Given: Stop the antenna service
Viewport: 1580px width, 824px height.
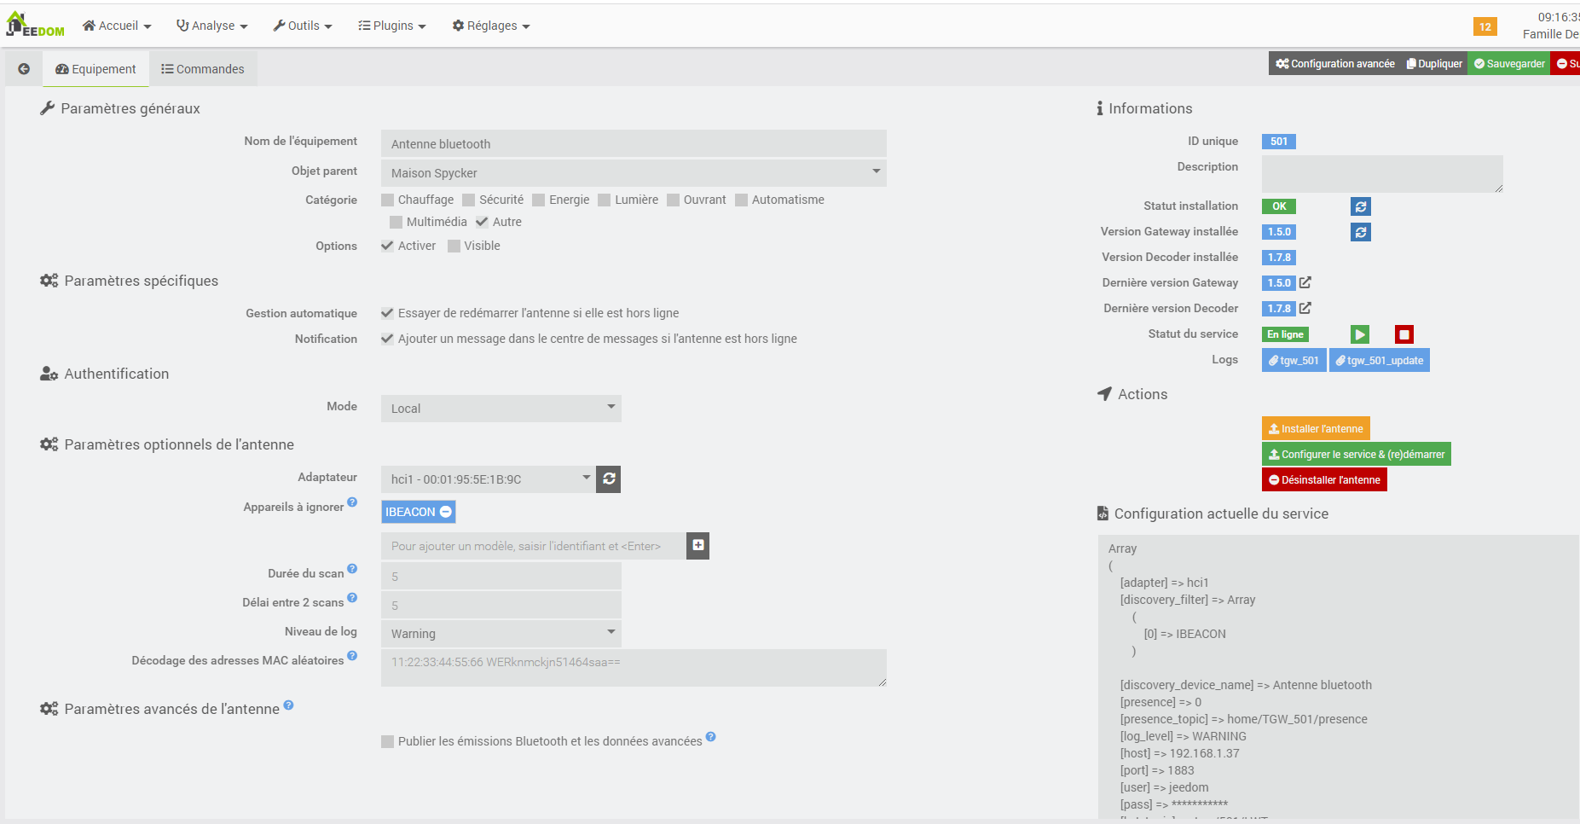Looking at the screenshot, I should click(x=1403, y=334).
